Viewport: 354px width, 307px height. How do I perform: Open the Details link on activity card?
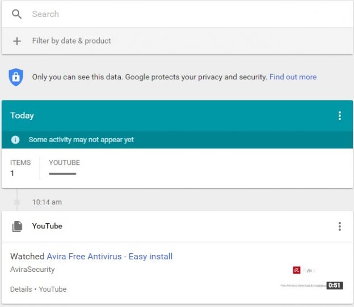21,289
